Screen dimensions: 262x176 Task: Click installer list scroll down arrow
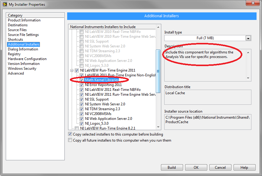(158, 127)
